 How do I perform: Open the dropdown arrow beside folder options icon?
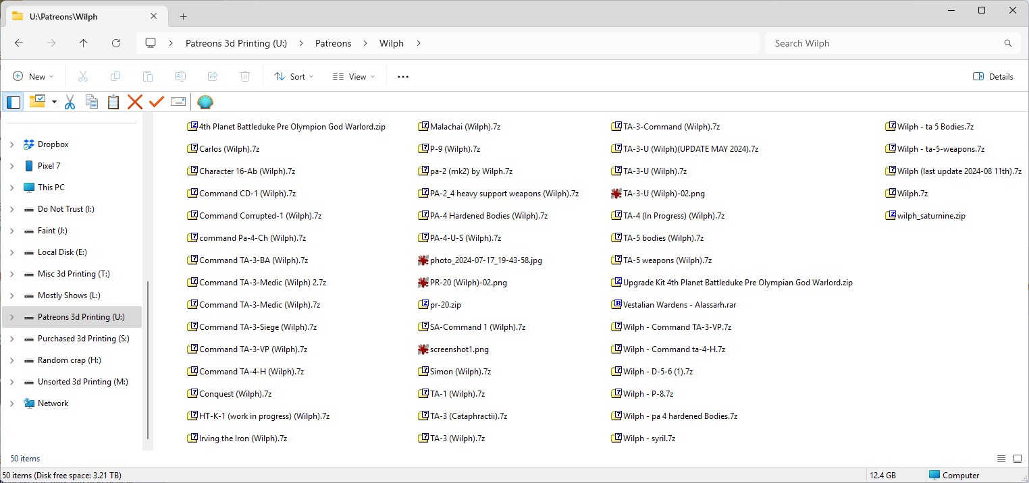pyautogui.click(x=54, y=102)
